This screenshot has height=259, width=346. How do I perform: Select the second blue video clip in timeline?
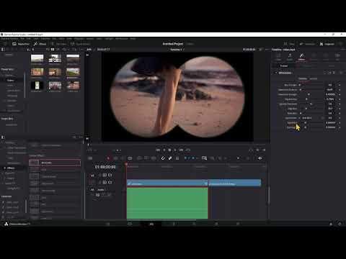point(235,183)
